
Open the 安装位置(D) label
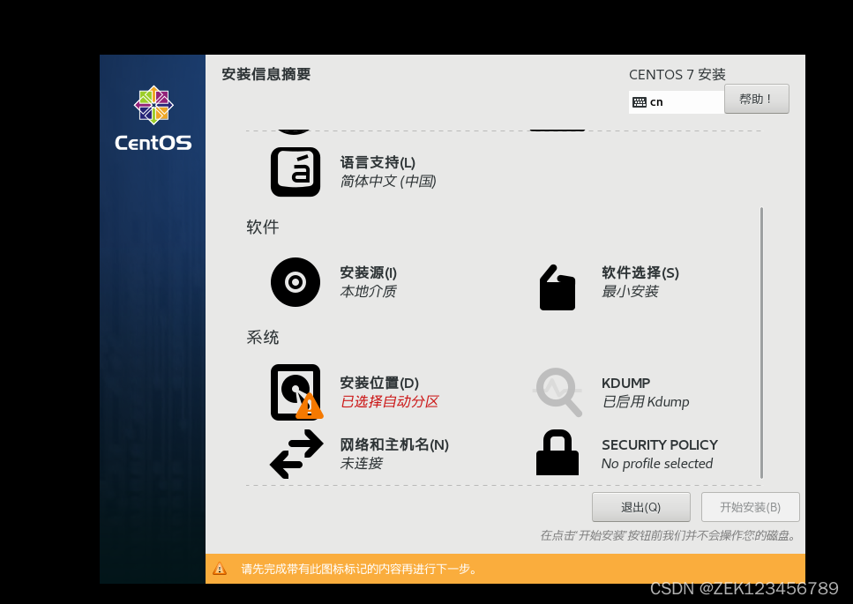pyautogui.click(x=379, y=383)
